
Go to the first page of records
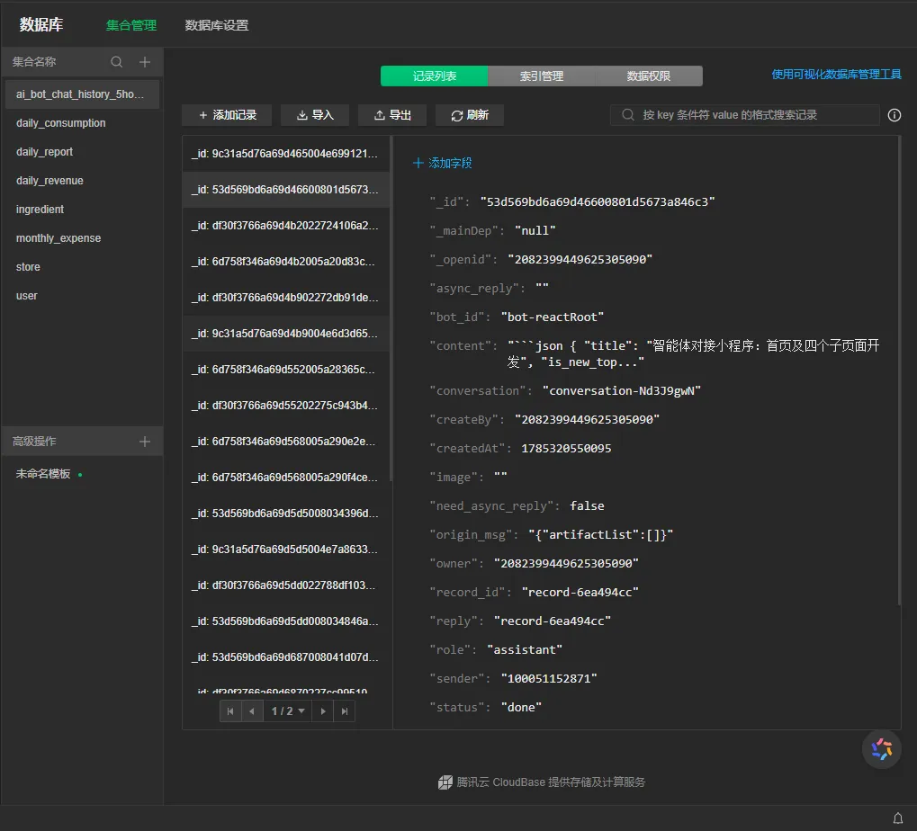(230, 711)
